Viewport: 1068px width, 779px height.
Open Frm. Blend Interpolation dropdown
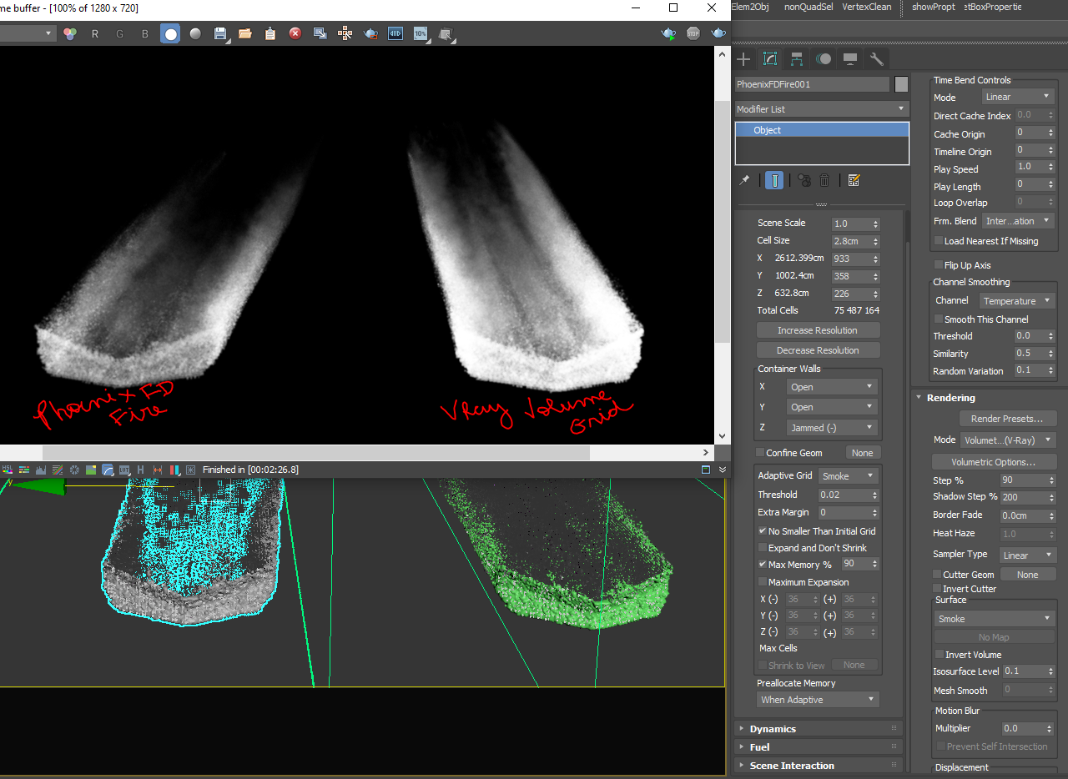[x=1018, y=221]
